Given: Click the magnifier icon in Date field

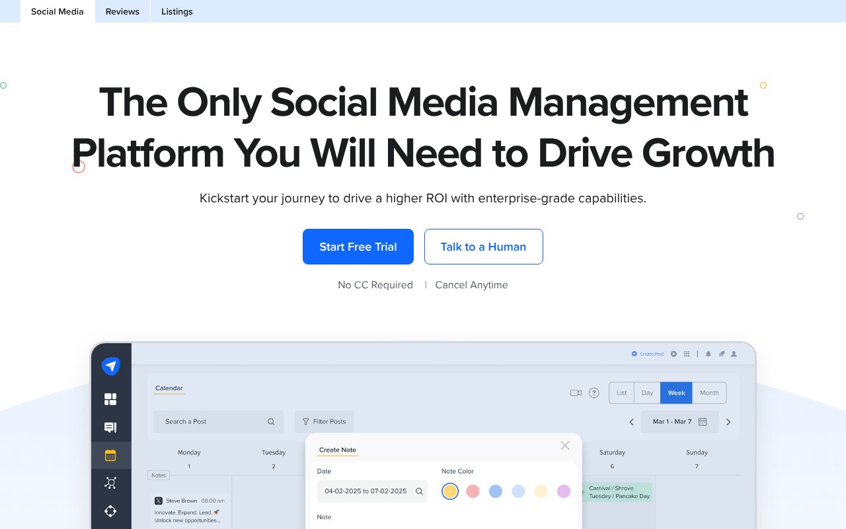Looking at the screenshot, I should tap(419, 491).
